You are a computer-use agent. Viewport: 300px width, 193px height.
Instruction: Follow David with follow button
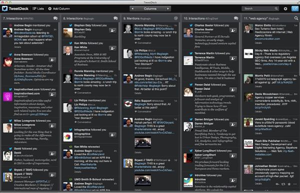point(52,154)
